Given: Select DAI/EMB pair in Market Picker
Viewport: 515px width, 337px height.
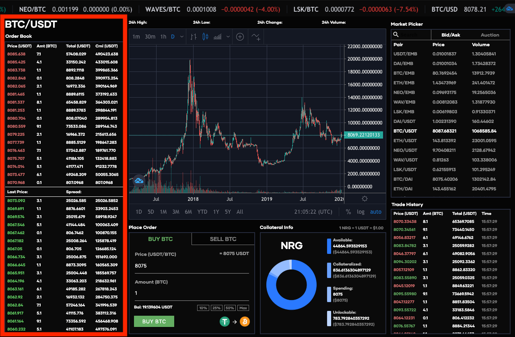Looking at the screenshot, I should pos(451,63).
